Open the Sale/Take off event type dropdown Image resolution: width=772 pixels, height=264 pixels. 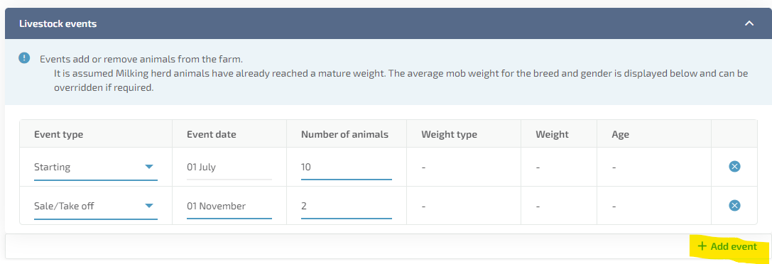click(x=95, y=206)
